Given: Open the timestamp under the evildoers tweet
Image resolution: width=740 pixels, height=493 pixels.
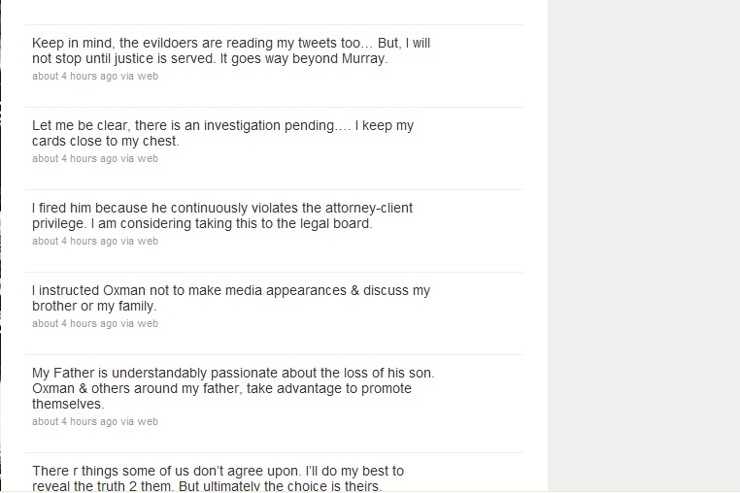Looking at the screenshot, I should tap(75, 76).
